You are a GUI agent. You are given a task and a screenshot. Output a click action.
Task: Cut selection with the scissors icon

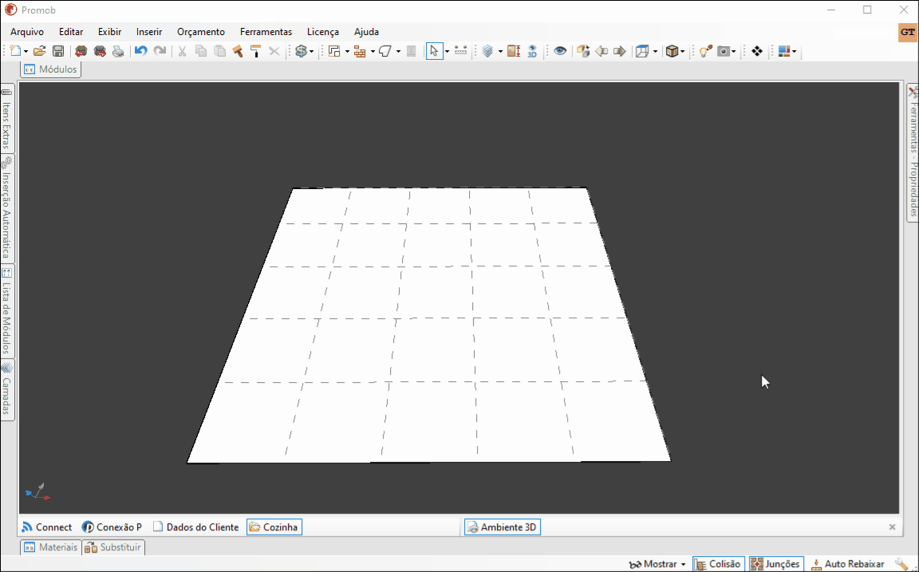pyautogui.click(x=182, y=51)
